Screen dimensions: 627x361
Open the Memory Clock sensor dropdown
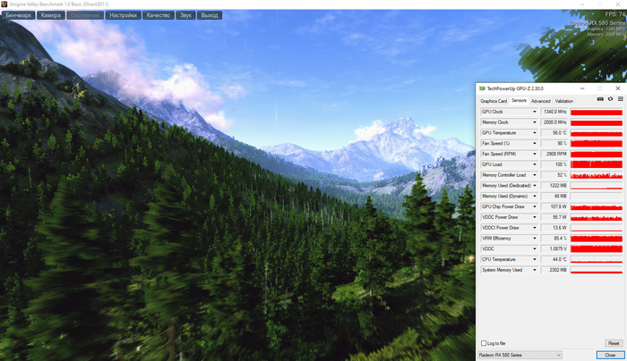(x=534, y=122)
